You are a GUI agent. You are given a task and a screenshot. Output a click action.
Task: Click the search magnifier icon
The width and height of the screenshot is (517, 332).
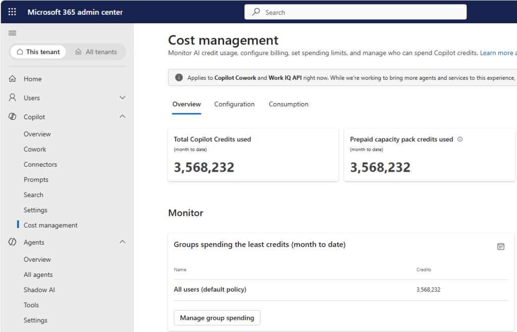tap(256, 12)
